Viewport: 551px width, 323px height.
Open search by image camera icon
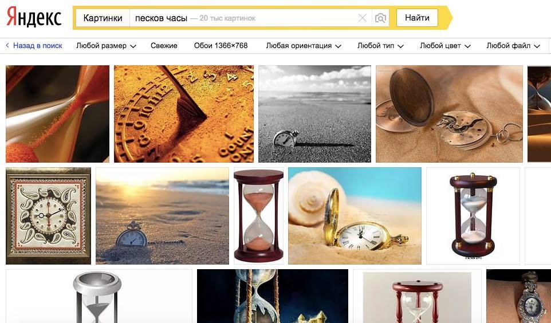[380, 18]
